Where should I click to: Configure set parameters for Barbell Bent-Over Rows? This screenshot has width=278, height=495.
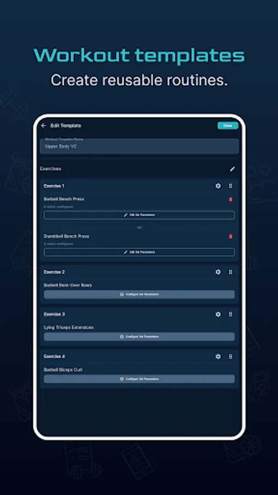139,294
